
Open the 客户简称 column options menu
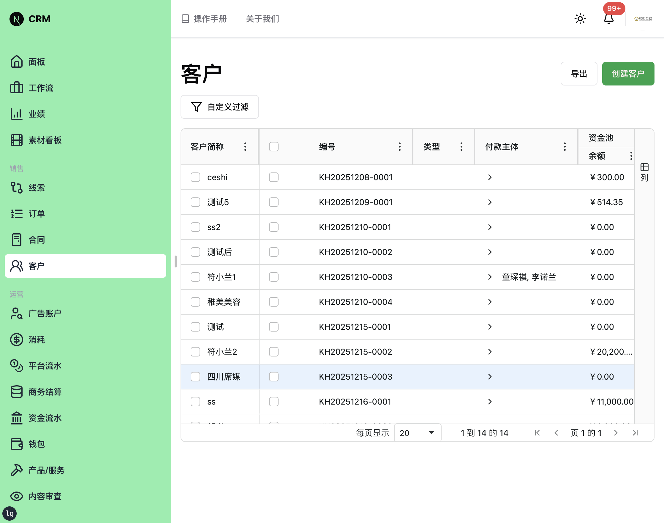(x=245, y=147)
